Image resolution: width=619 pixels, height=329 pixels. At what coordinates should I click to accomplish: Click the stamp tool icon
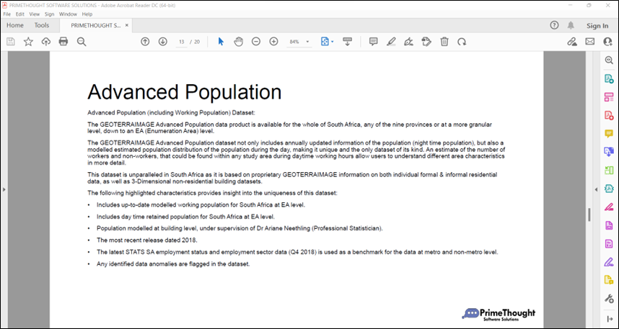click(x=426, y=42)
